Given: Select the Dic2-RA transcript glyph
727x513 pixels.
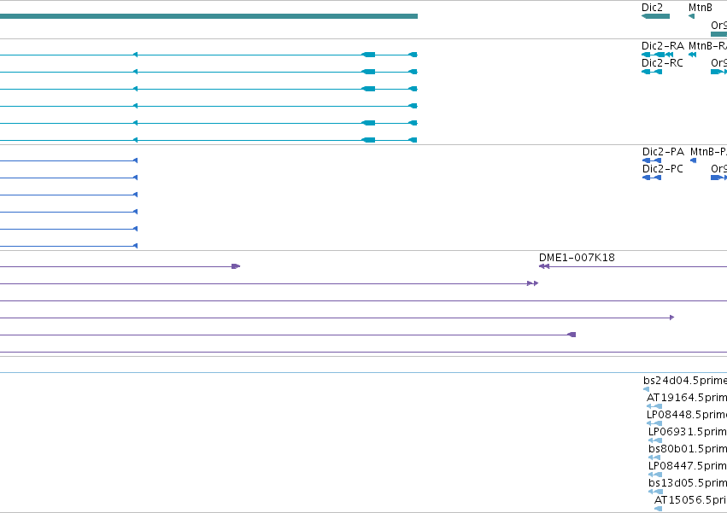Looking at the screenshot, I should [x=658, y=55].
